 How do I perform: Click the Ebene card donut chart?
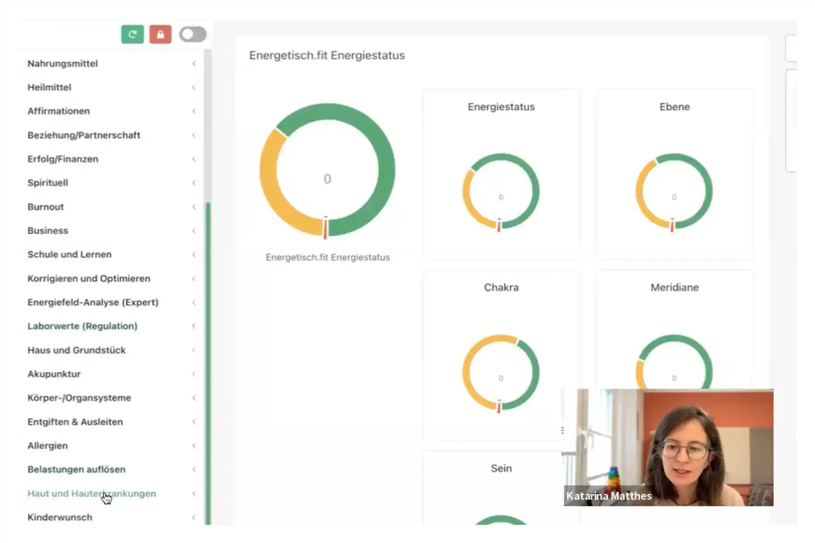pyautogui.click(x=674, y=192)
